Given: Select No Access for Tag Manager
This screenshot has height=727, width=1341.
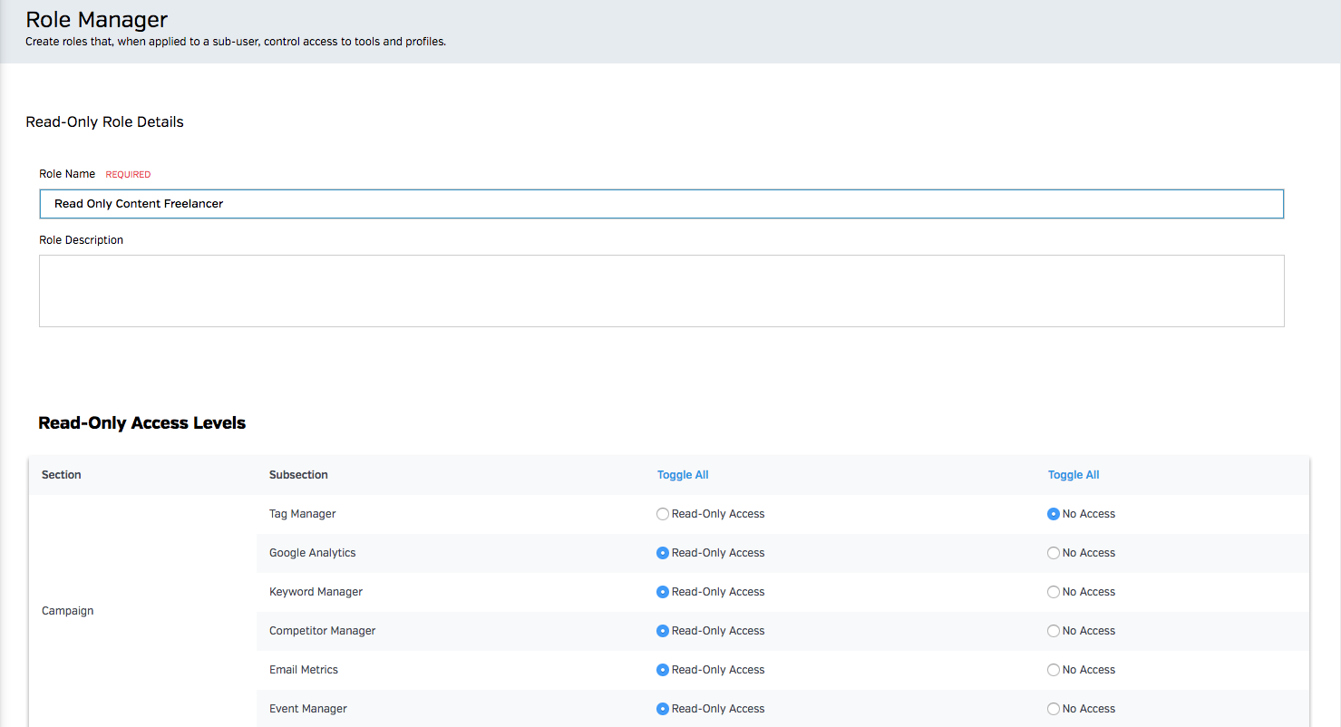Looking at the screenshot, I should [1054, 514].
